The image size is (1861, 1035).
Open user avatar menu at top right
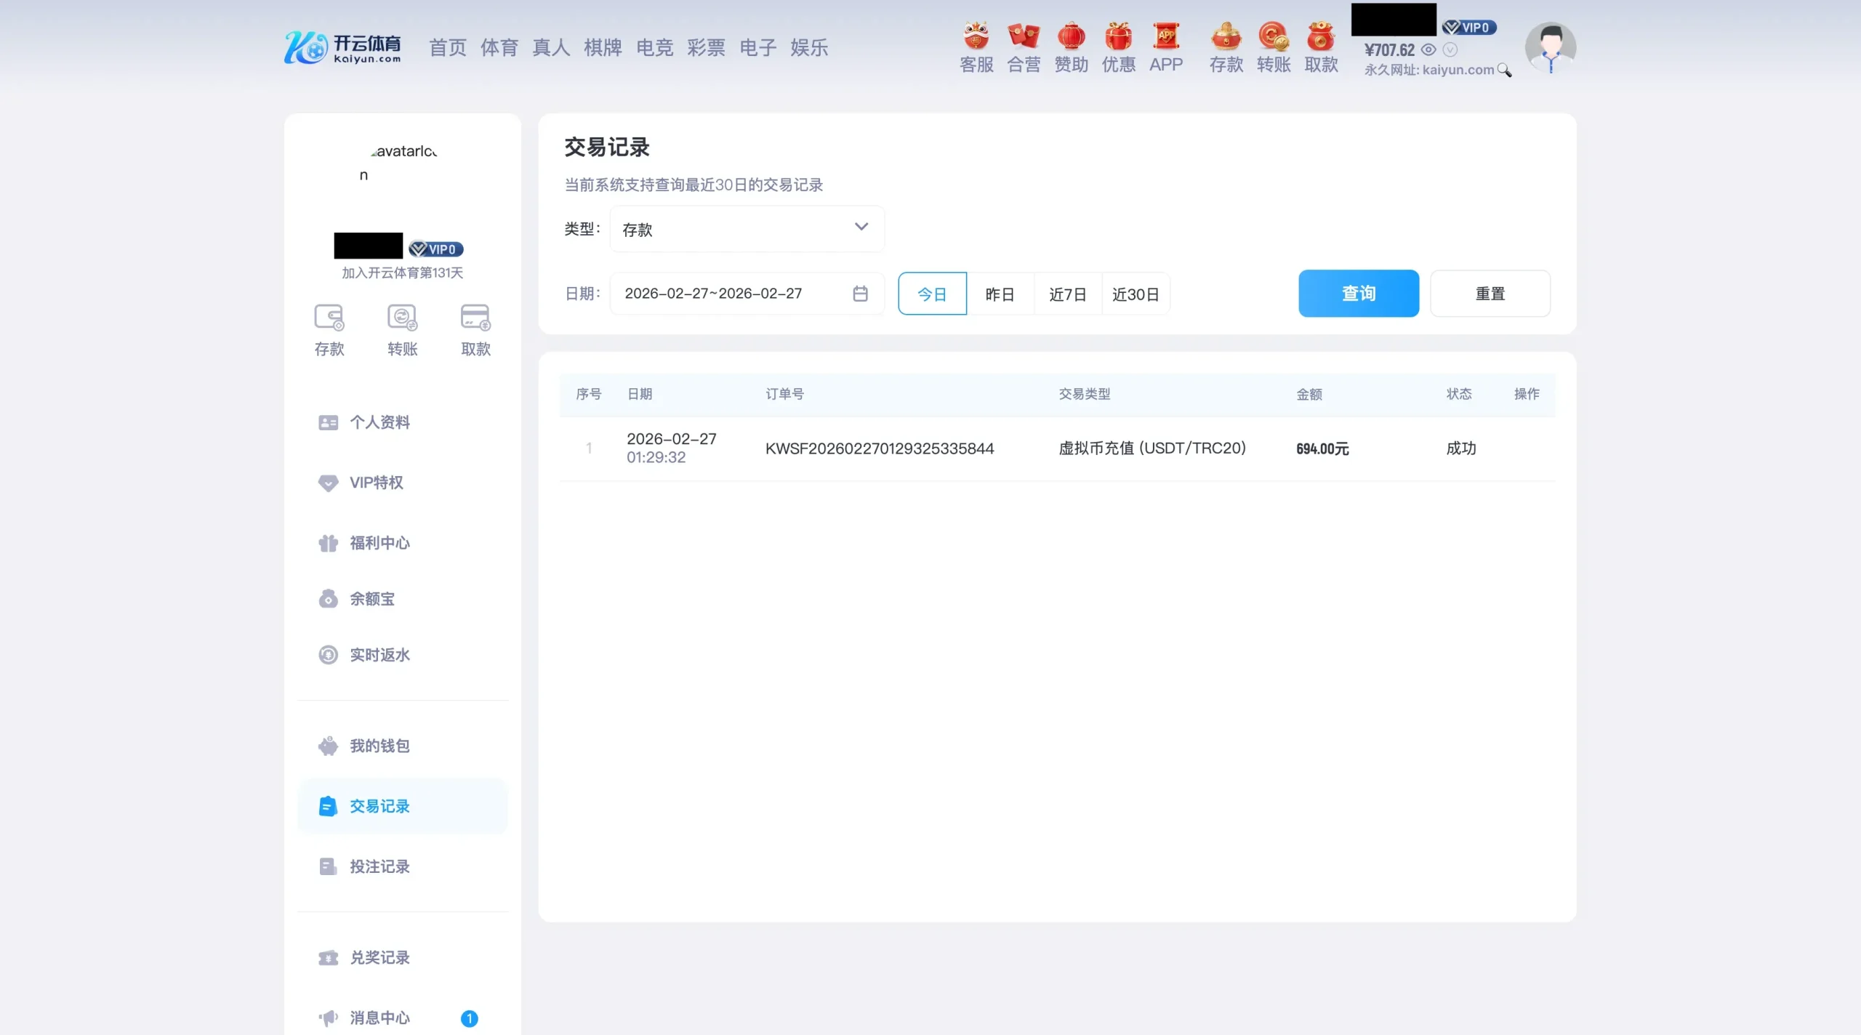[1550, 47]
